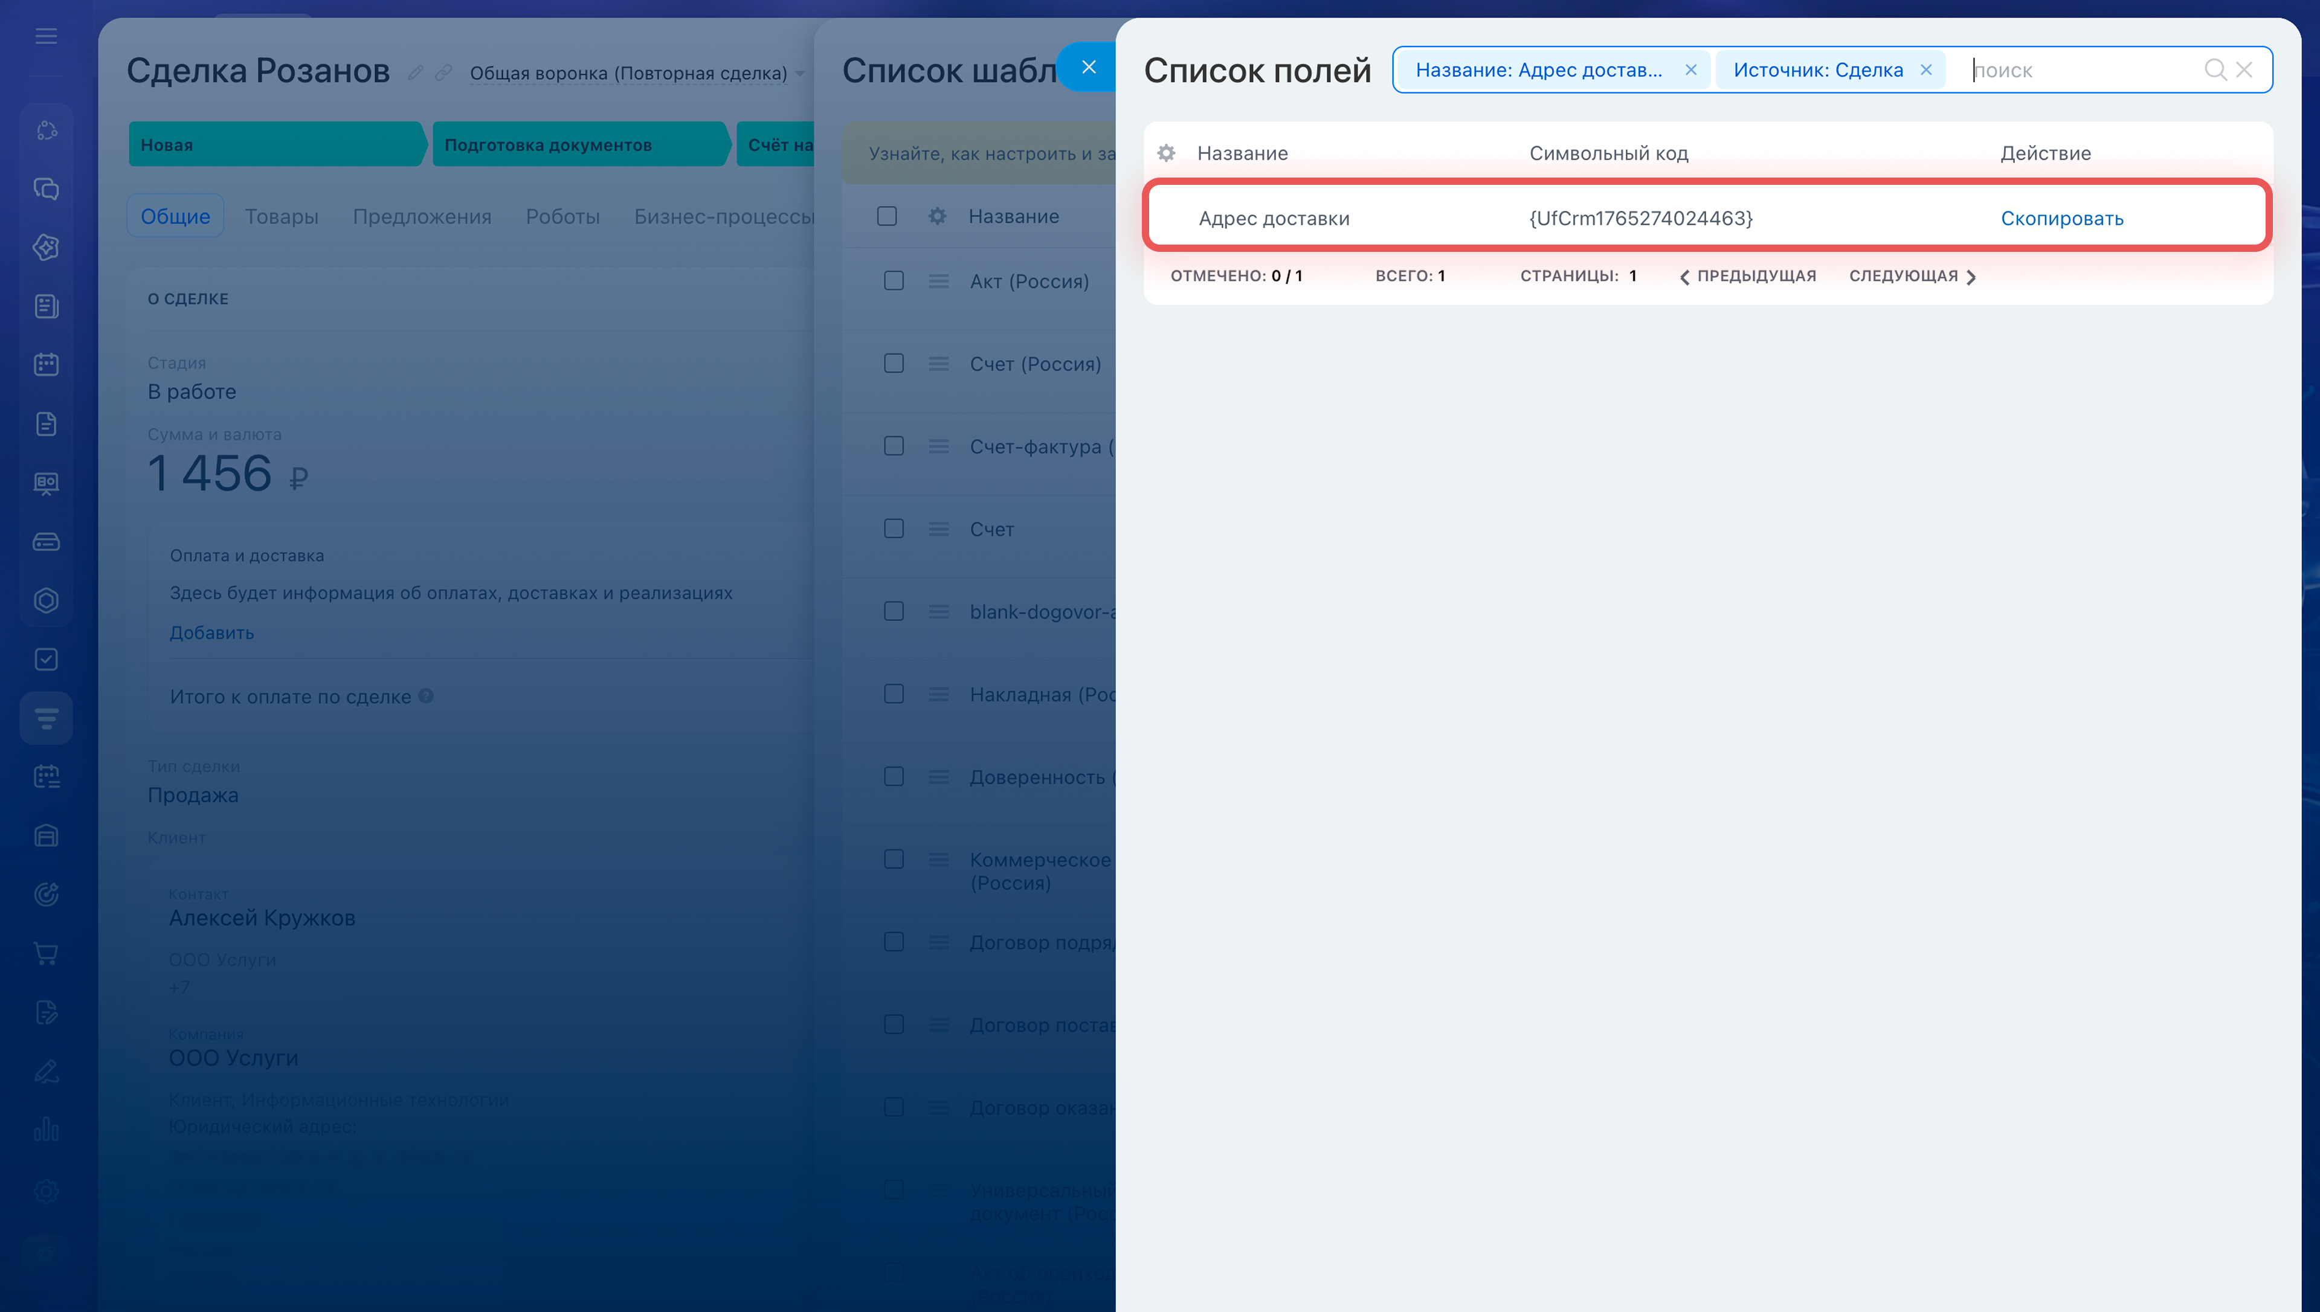This screenshot has width=2320, height=1312.
Task: Open the row menu for the plain Счет template
Action: tap(939, 529)
